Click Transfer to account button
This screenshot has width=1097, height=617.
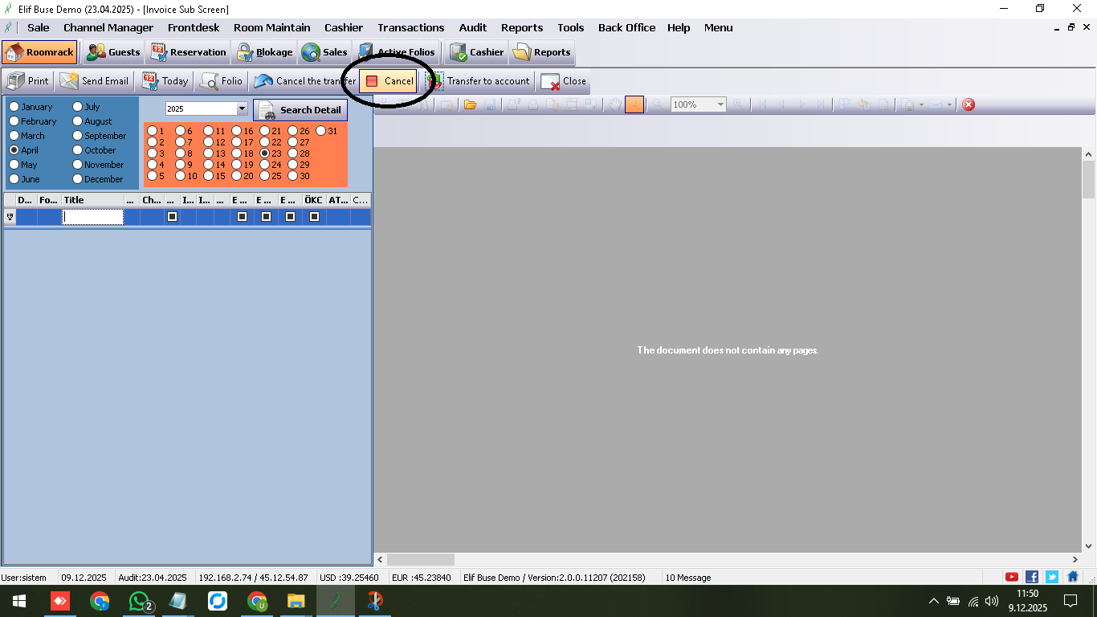479,81
